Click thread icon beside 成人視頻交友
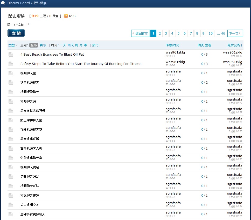 (x=11, y=205)
